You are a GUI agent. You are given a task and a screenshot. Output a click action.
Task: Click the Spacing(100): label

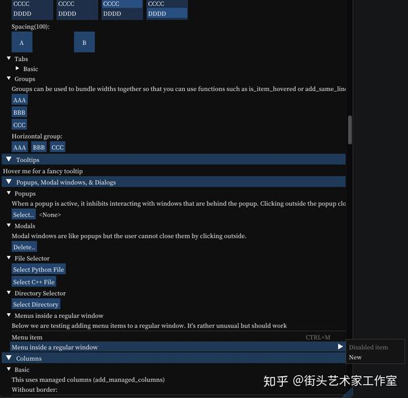31,26
